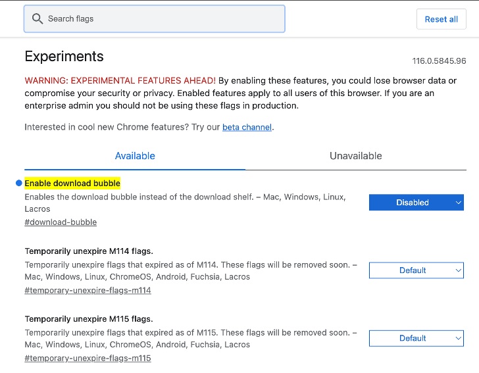Viewport: 479px width, 373px height.
Task: Open the #temporary-unexpire-flags-m114 link
Action: coord(88,290)
